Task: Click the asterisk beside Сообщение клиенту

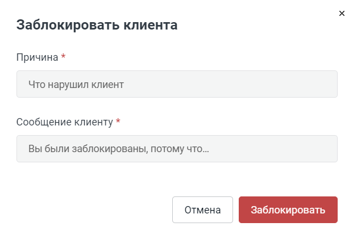Action: pyautogui.click(x=118, y=122)
